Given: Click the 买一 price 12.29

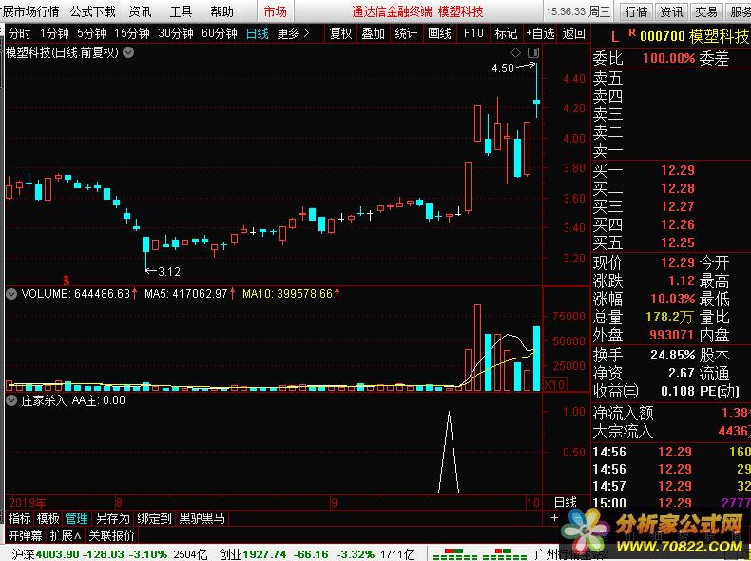Looking at the screenshot, I should pyautogui.click(x=678, y=170).
